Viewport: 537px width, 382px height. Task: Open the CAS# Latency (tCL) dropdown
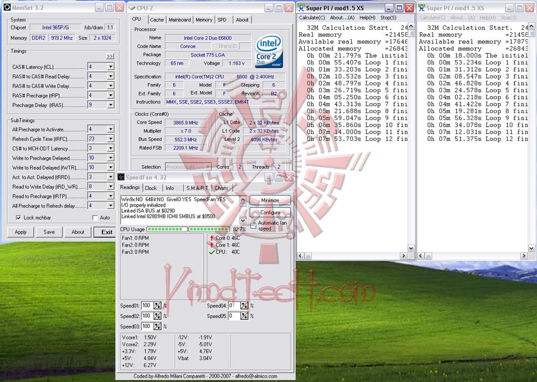tap(111, 67)
